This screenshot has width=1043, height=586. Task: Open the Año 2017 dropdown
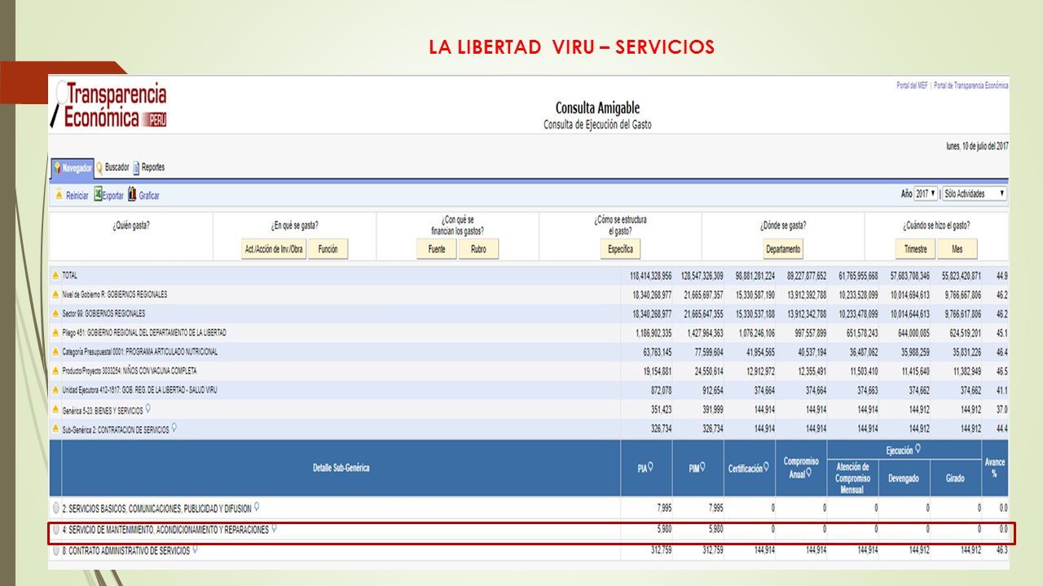click(x=926, y=194)
